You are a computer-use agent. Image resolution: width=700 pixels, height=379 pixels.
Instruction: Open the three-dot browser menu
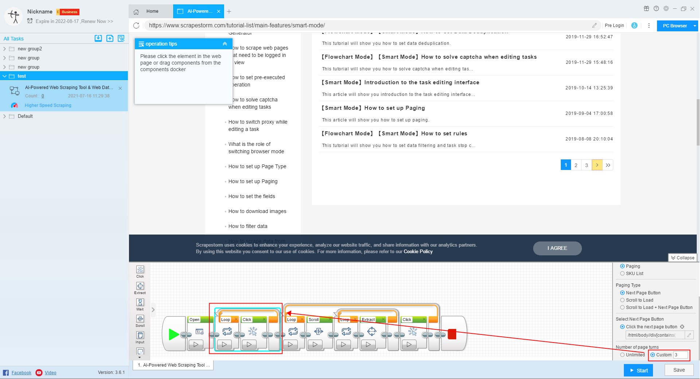pyautogui.click(x=649, y=26)
